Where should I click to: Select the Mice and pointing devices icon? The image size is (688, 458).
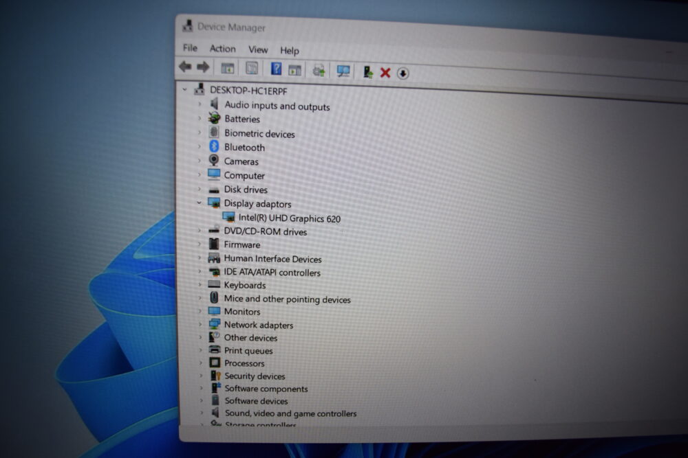click(x=214, y=298)
